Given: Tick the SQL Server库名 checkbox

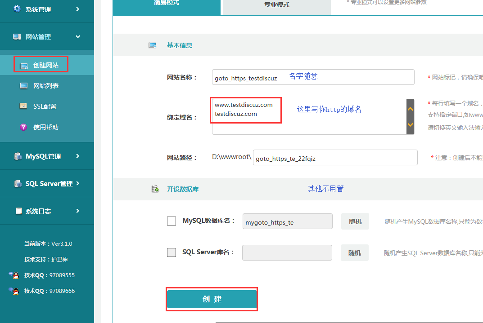Looking at the screenshot, I should pyautogui.click(x=172, y=252).
